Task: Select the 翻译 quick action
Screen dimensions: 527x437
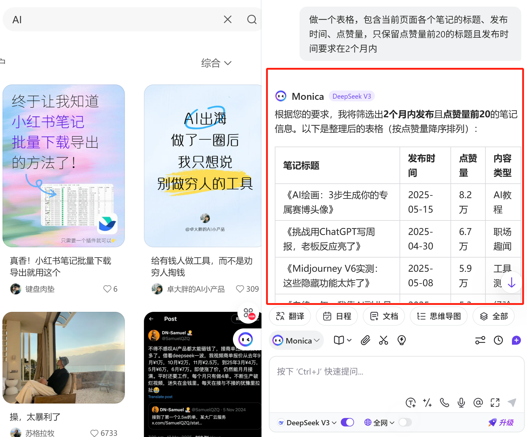Action: (x=290, y=316)
